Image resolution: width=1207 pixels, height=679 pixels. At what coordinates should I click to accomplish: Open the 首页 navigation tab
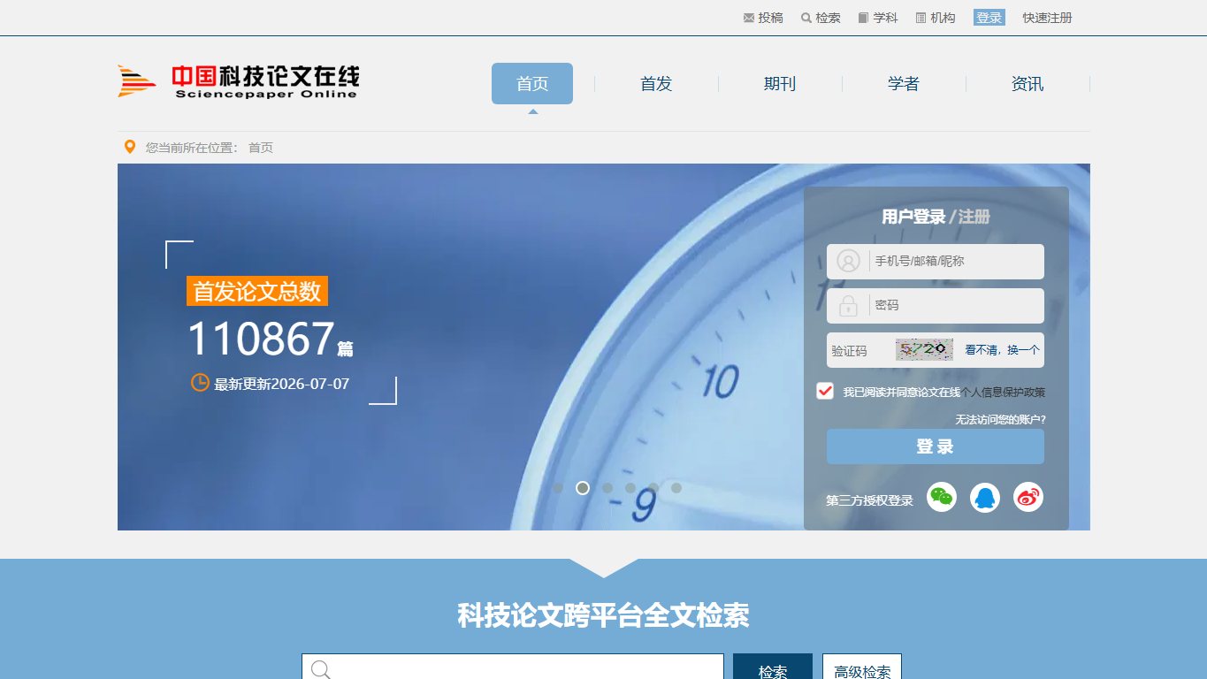(x=532, y=84)
